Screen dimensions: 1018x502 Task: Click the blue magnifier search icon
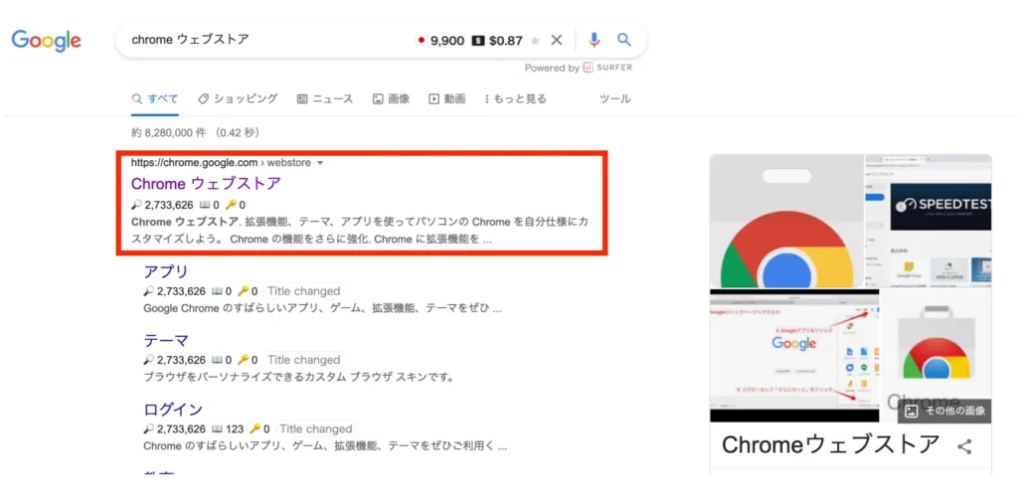click(x=624, y=41)
